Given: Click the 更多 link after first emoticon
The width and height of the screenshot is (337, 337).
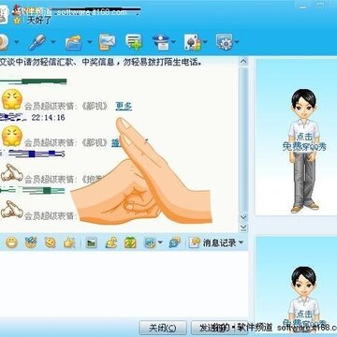Looking at the screenshot, I should click(124, 106).
